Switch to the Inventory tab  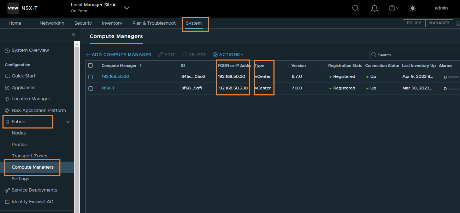coord(112,23)
